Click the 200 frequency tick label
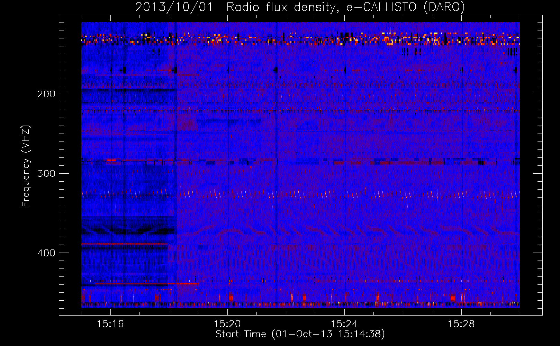Image resolution: width=560 pixels, height=346 pixels. coord(46,94)
